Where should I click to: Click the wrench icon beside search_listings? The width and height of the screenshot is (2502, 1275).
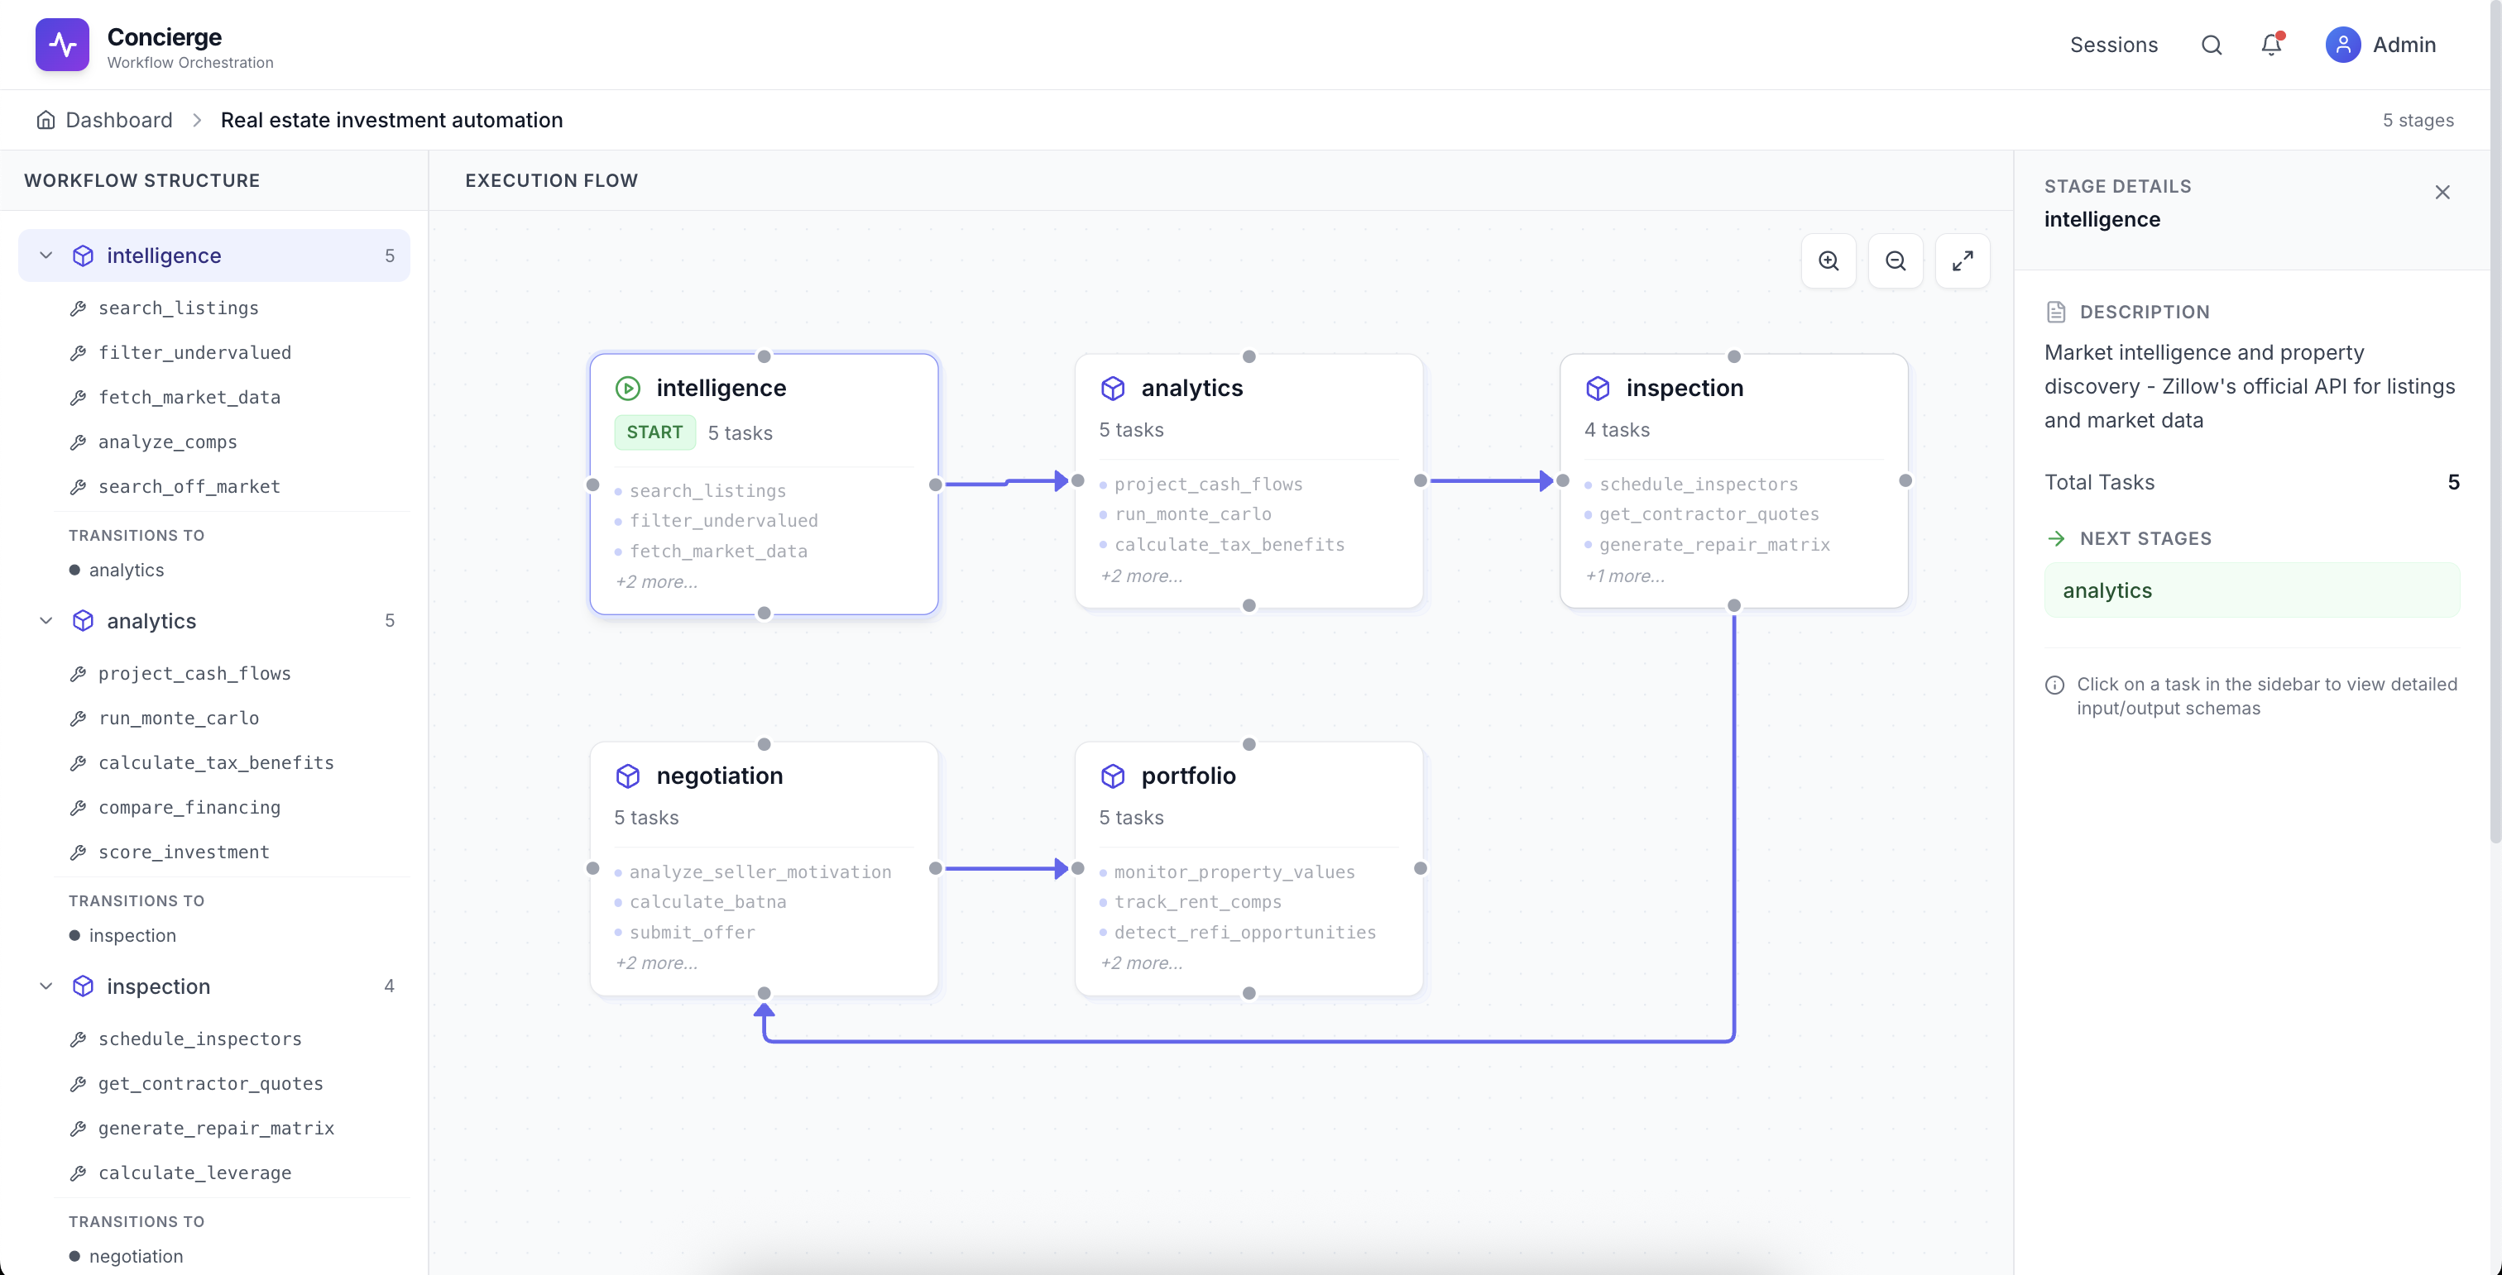(x=79, y=308)
